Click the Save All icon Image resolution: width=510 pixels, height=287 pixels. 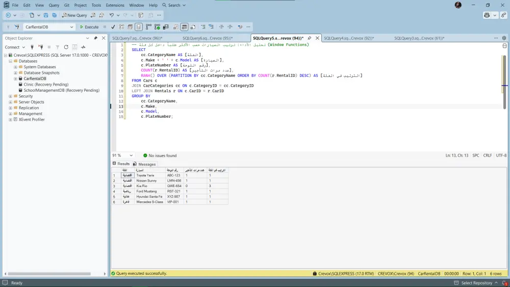click(x=55, y=15)
